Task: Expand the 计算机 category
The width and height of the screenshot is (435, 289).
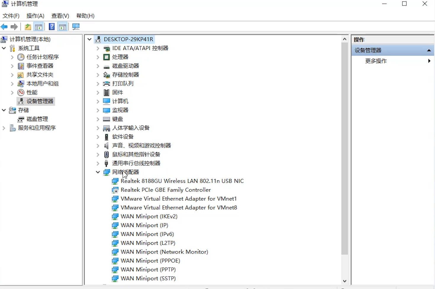Action: pyautogui.click(x=98, y=101)
